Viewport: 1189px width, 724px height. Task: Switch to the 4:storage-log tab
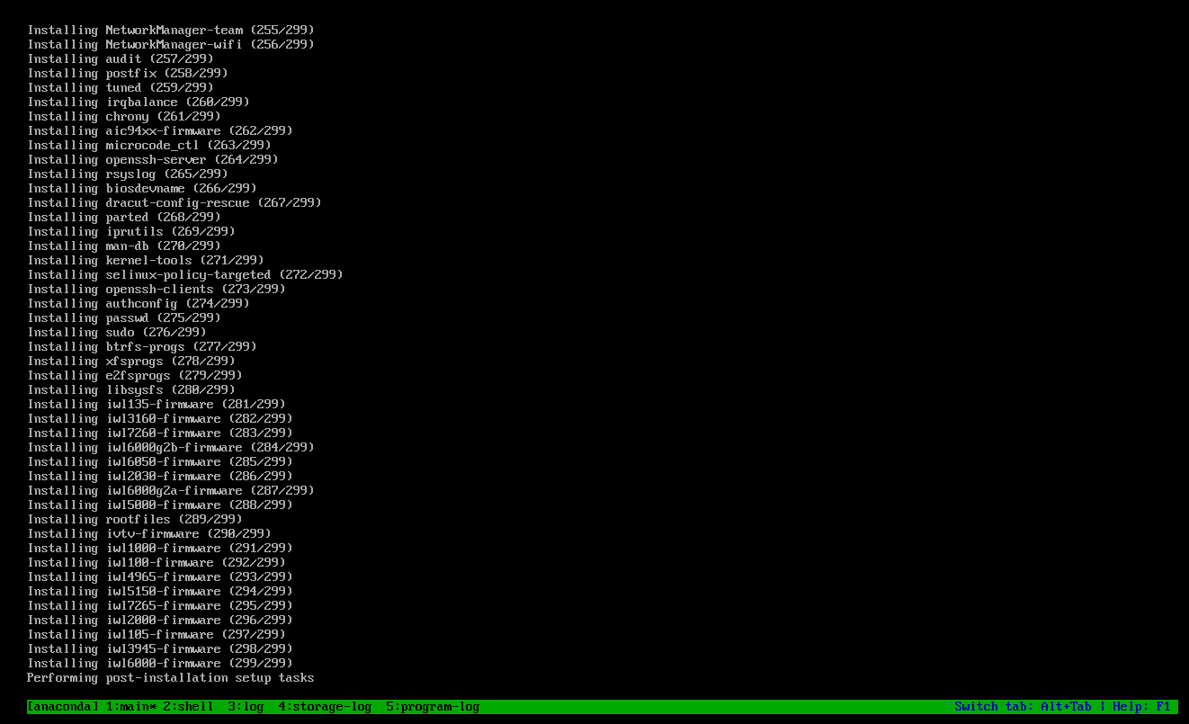click(325, 707)
